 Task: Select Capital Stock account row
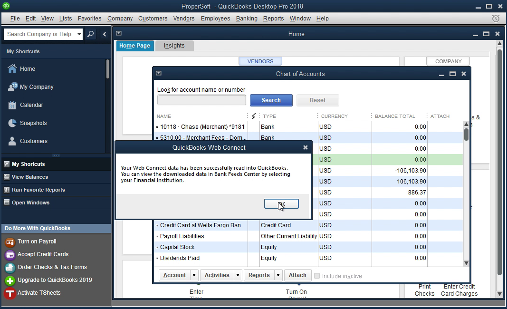coord(309,247)
